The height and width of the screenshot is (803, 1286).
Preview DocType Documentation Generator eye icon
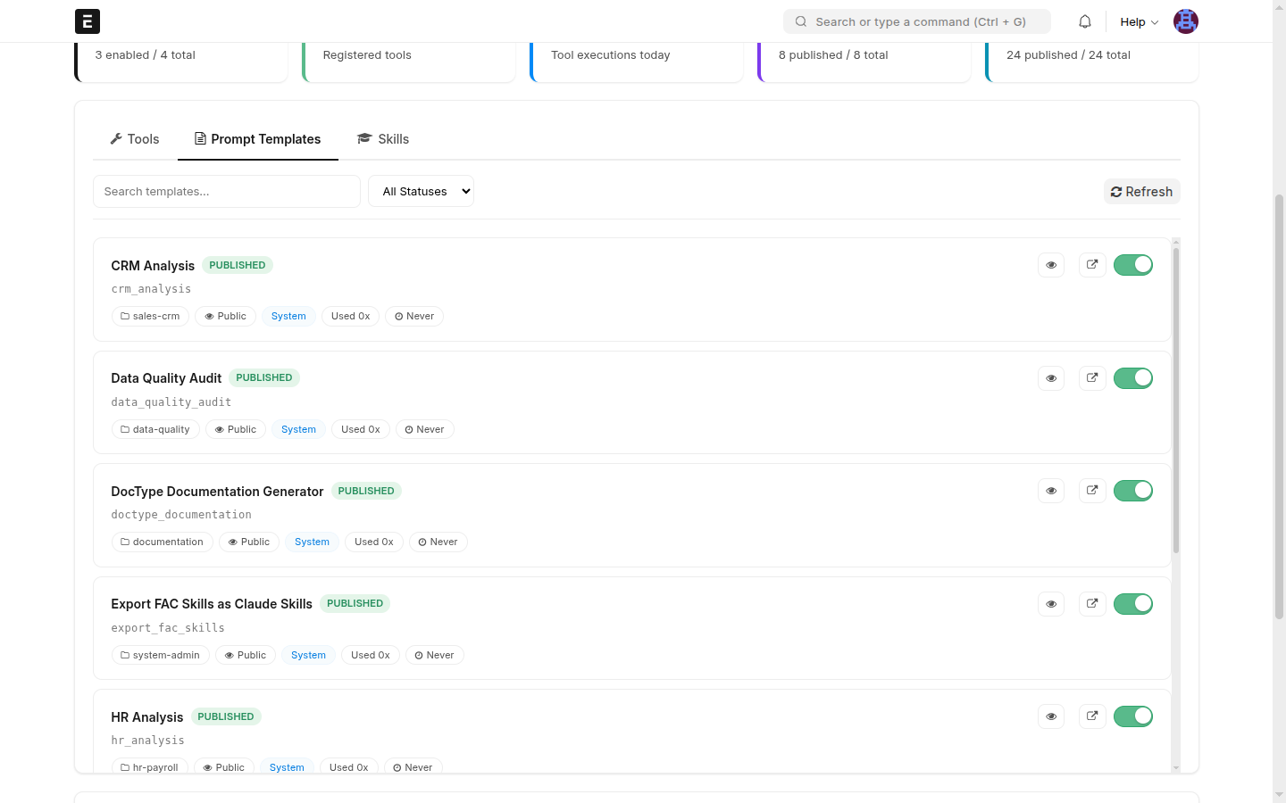(x=1051, y=491)
